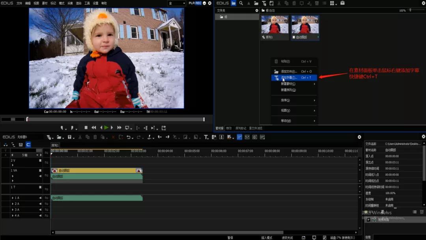
Task: Expand the 3 A audio track
Action: coord(13,210)
